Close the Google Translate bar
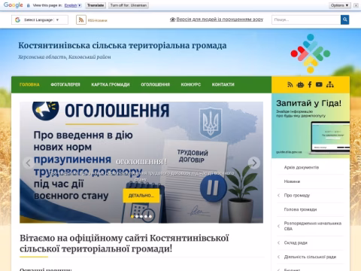The image size is (361, 271). [356, 5]
